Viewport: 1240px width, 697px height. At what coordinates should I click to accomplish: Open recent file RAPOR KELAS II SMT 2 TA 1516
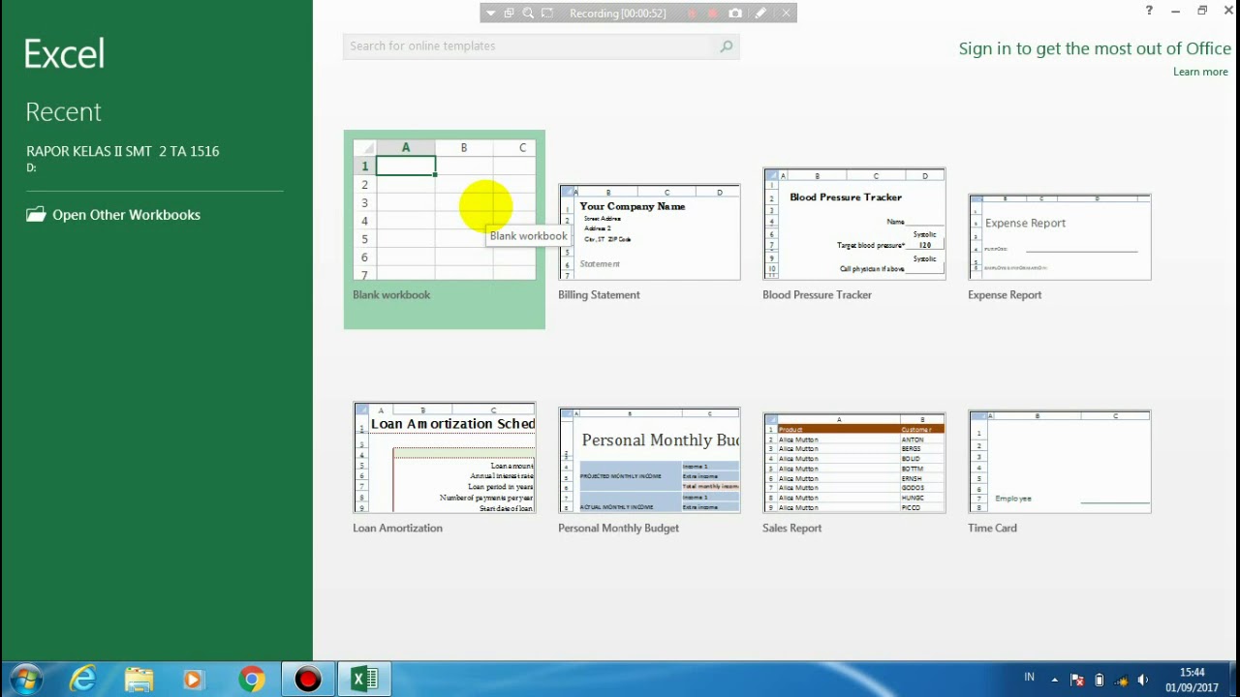(122, 151)
